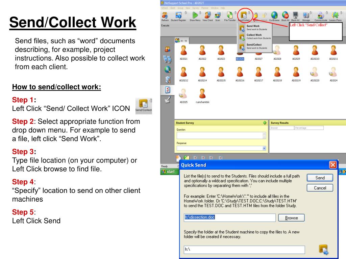Click the greyed Unlock padlock icon

click(264, 16)
